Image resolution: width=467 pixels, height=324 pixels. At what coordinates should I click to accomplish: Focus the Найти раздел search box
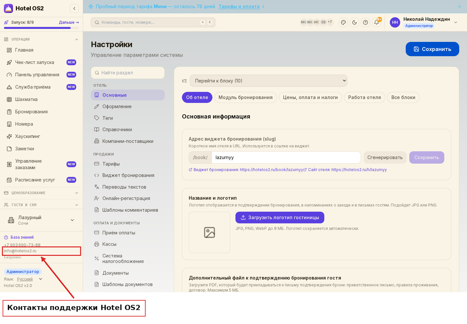[128, 73]
